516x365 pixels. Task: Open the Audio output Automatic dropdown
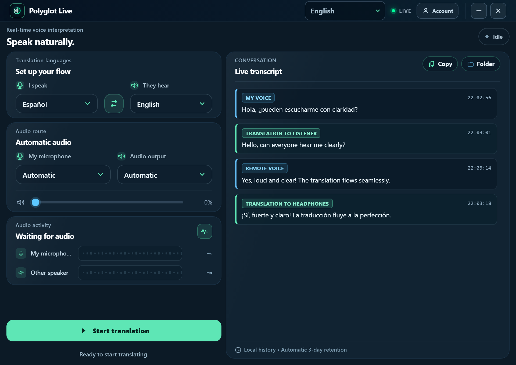[x=165, y=174]
